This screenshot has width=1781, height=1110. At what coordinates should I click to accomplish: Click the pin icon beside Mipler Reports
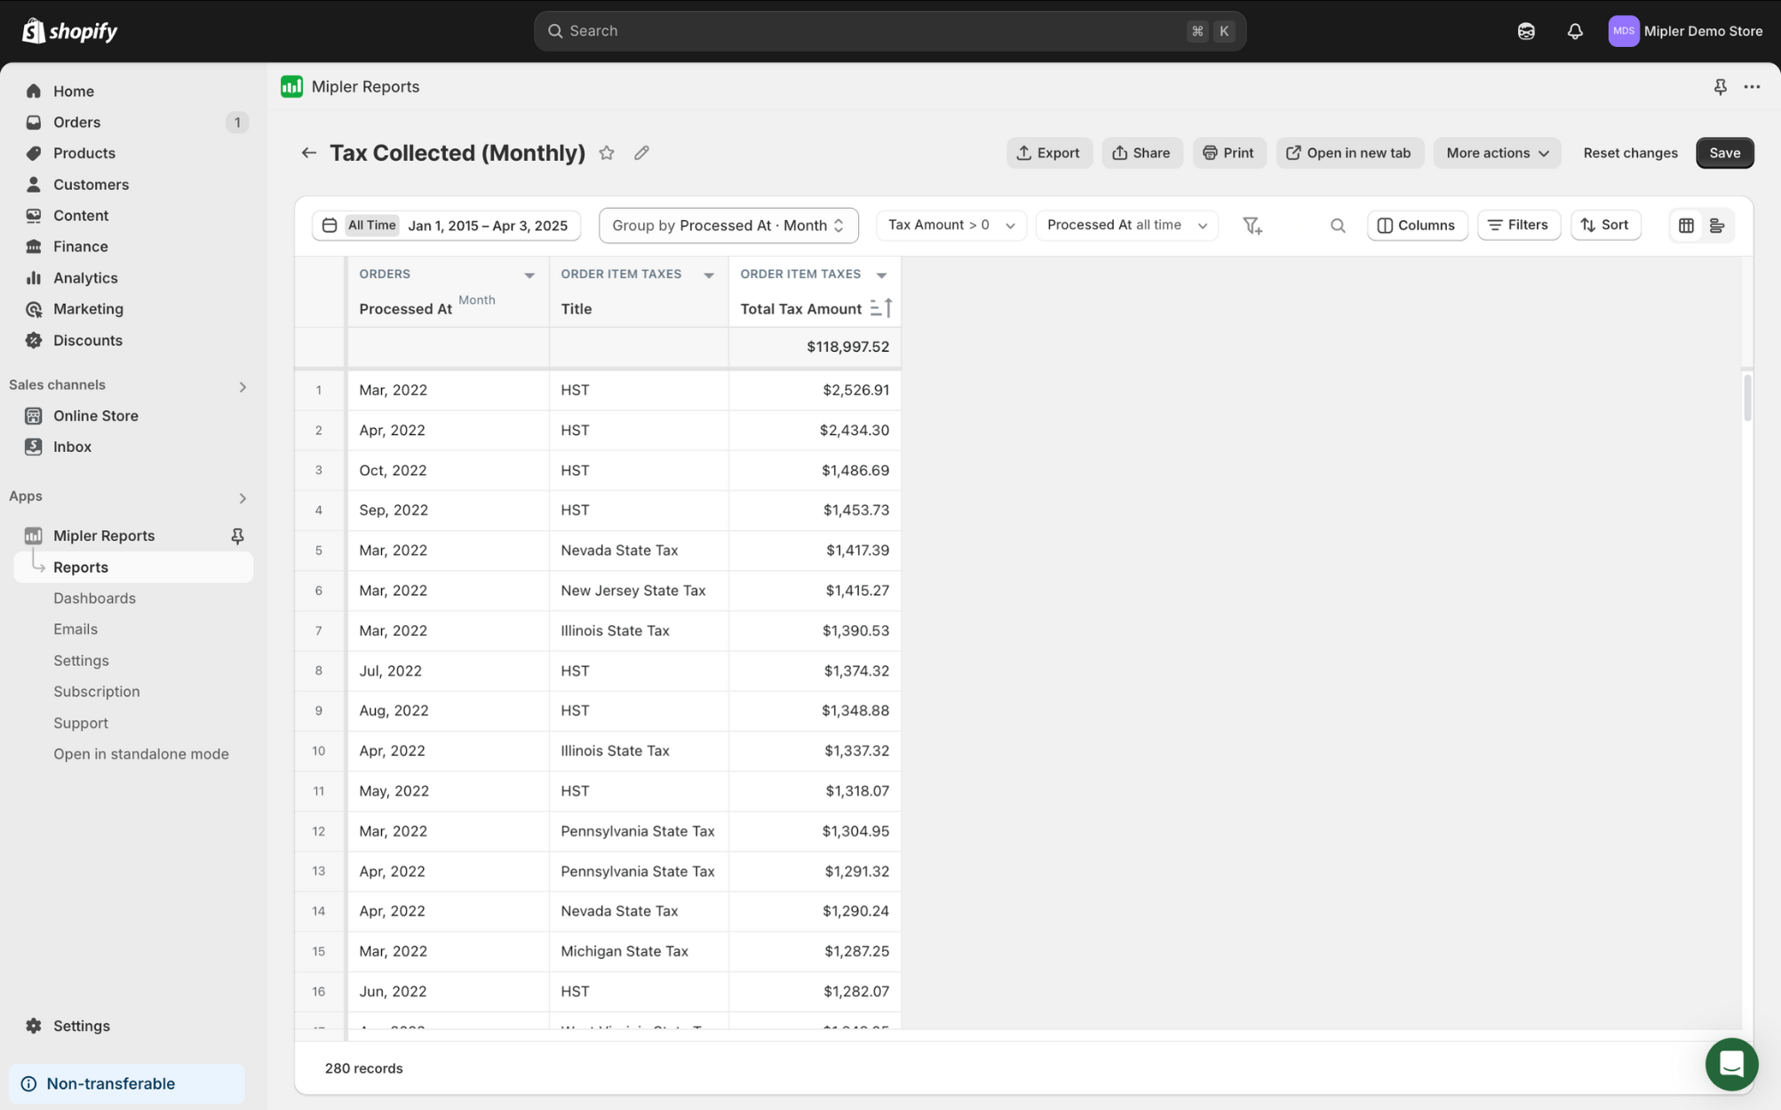click(x=237, y=535)
